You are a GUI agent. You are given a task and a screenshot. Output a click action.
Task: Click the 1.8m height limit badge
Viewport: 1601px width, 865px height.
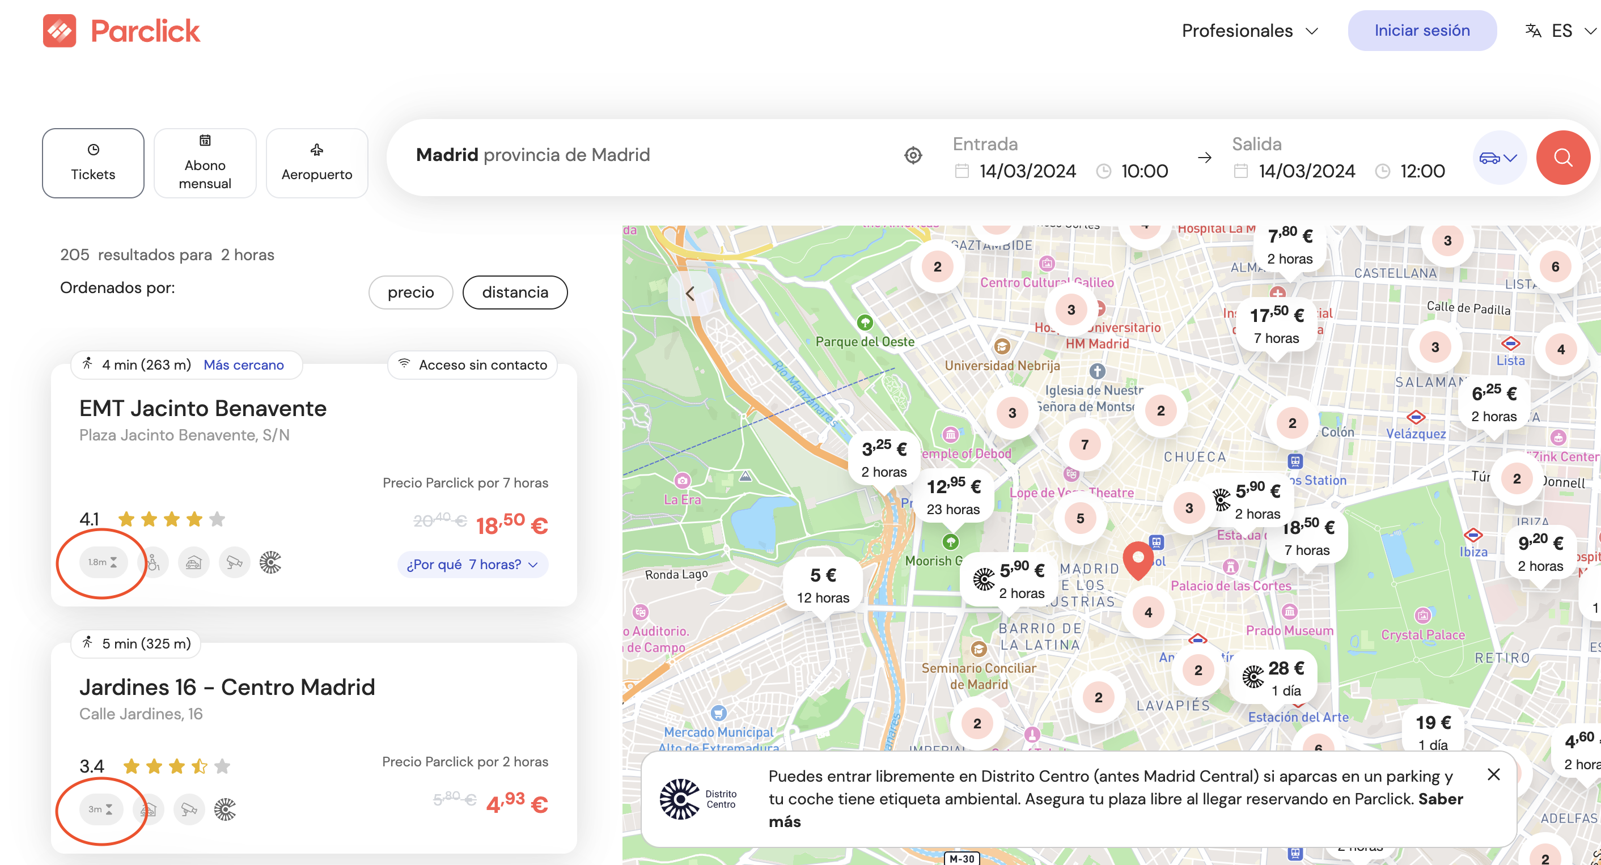103,562
